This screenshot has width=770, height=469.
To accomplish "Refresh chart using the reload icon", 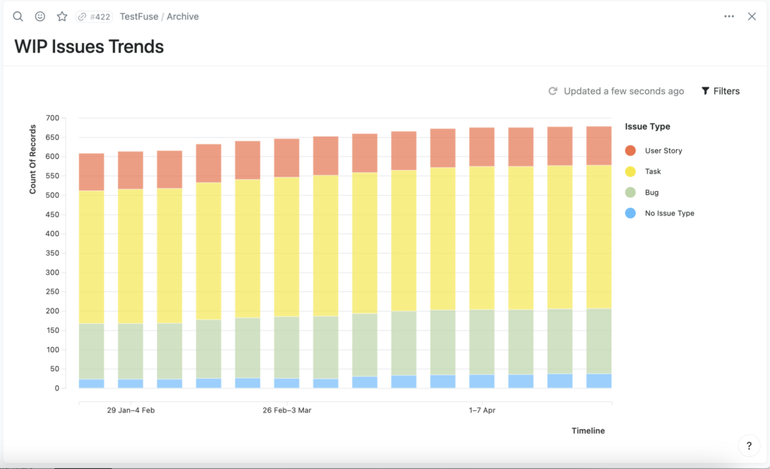I will pyautogui.click(x=553, y=91).
